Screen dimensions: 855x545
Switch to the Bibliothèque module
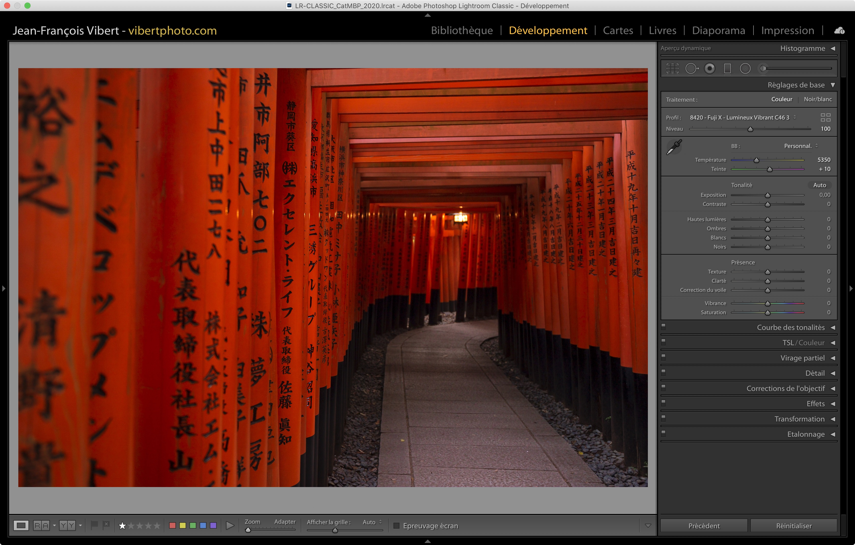462,31
